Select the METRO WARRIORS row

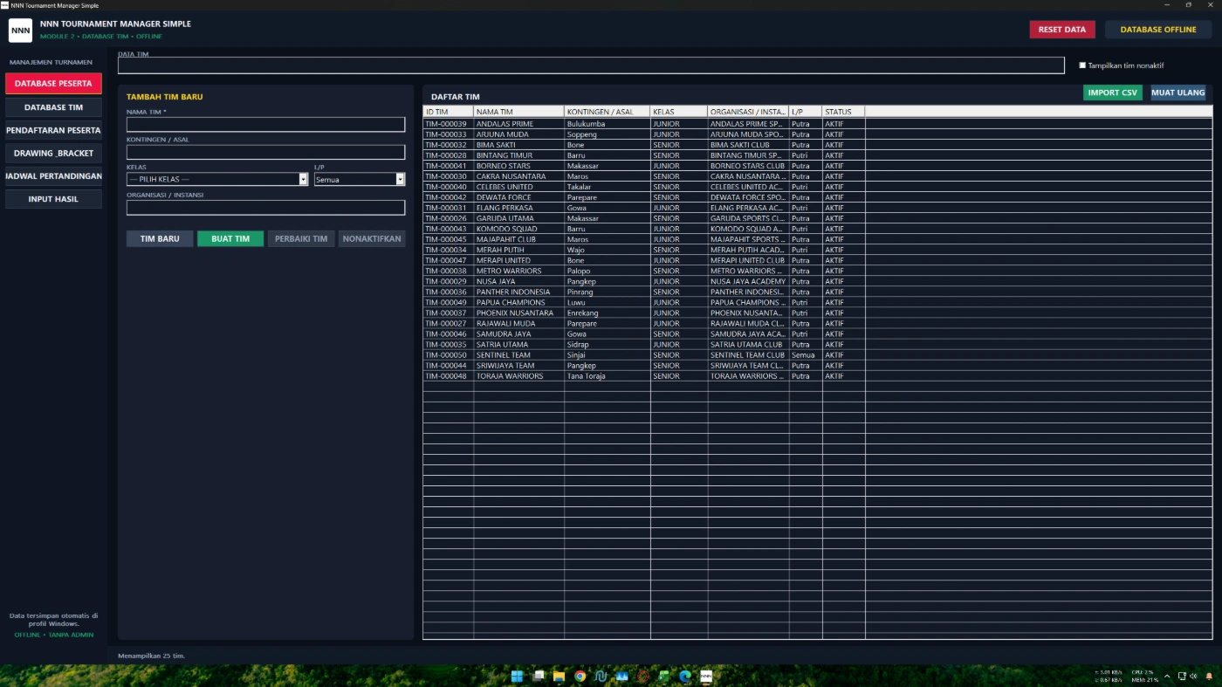(818, 271)
